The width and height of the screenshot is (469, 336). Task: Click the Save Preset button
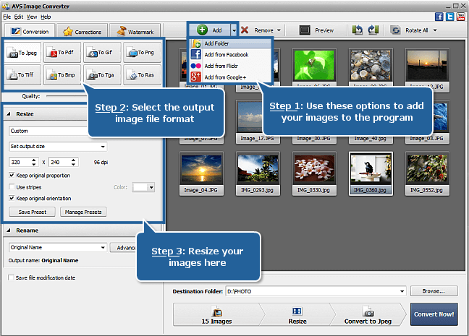point(33,212)
